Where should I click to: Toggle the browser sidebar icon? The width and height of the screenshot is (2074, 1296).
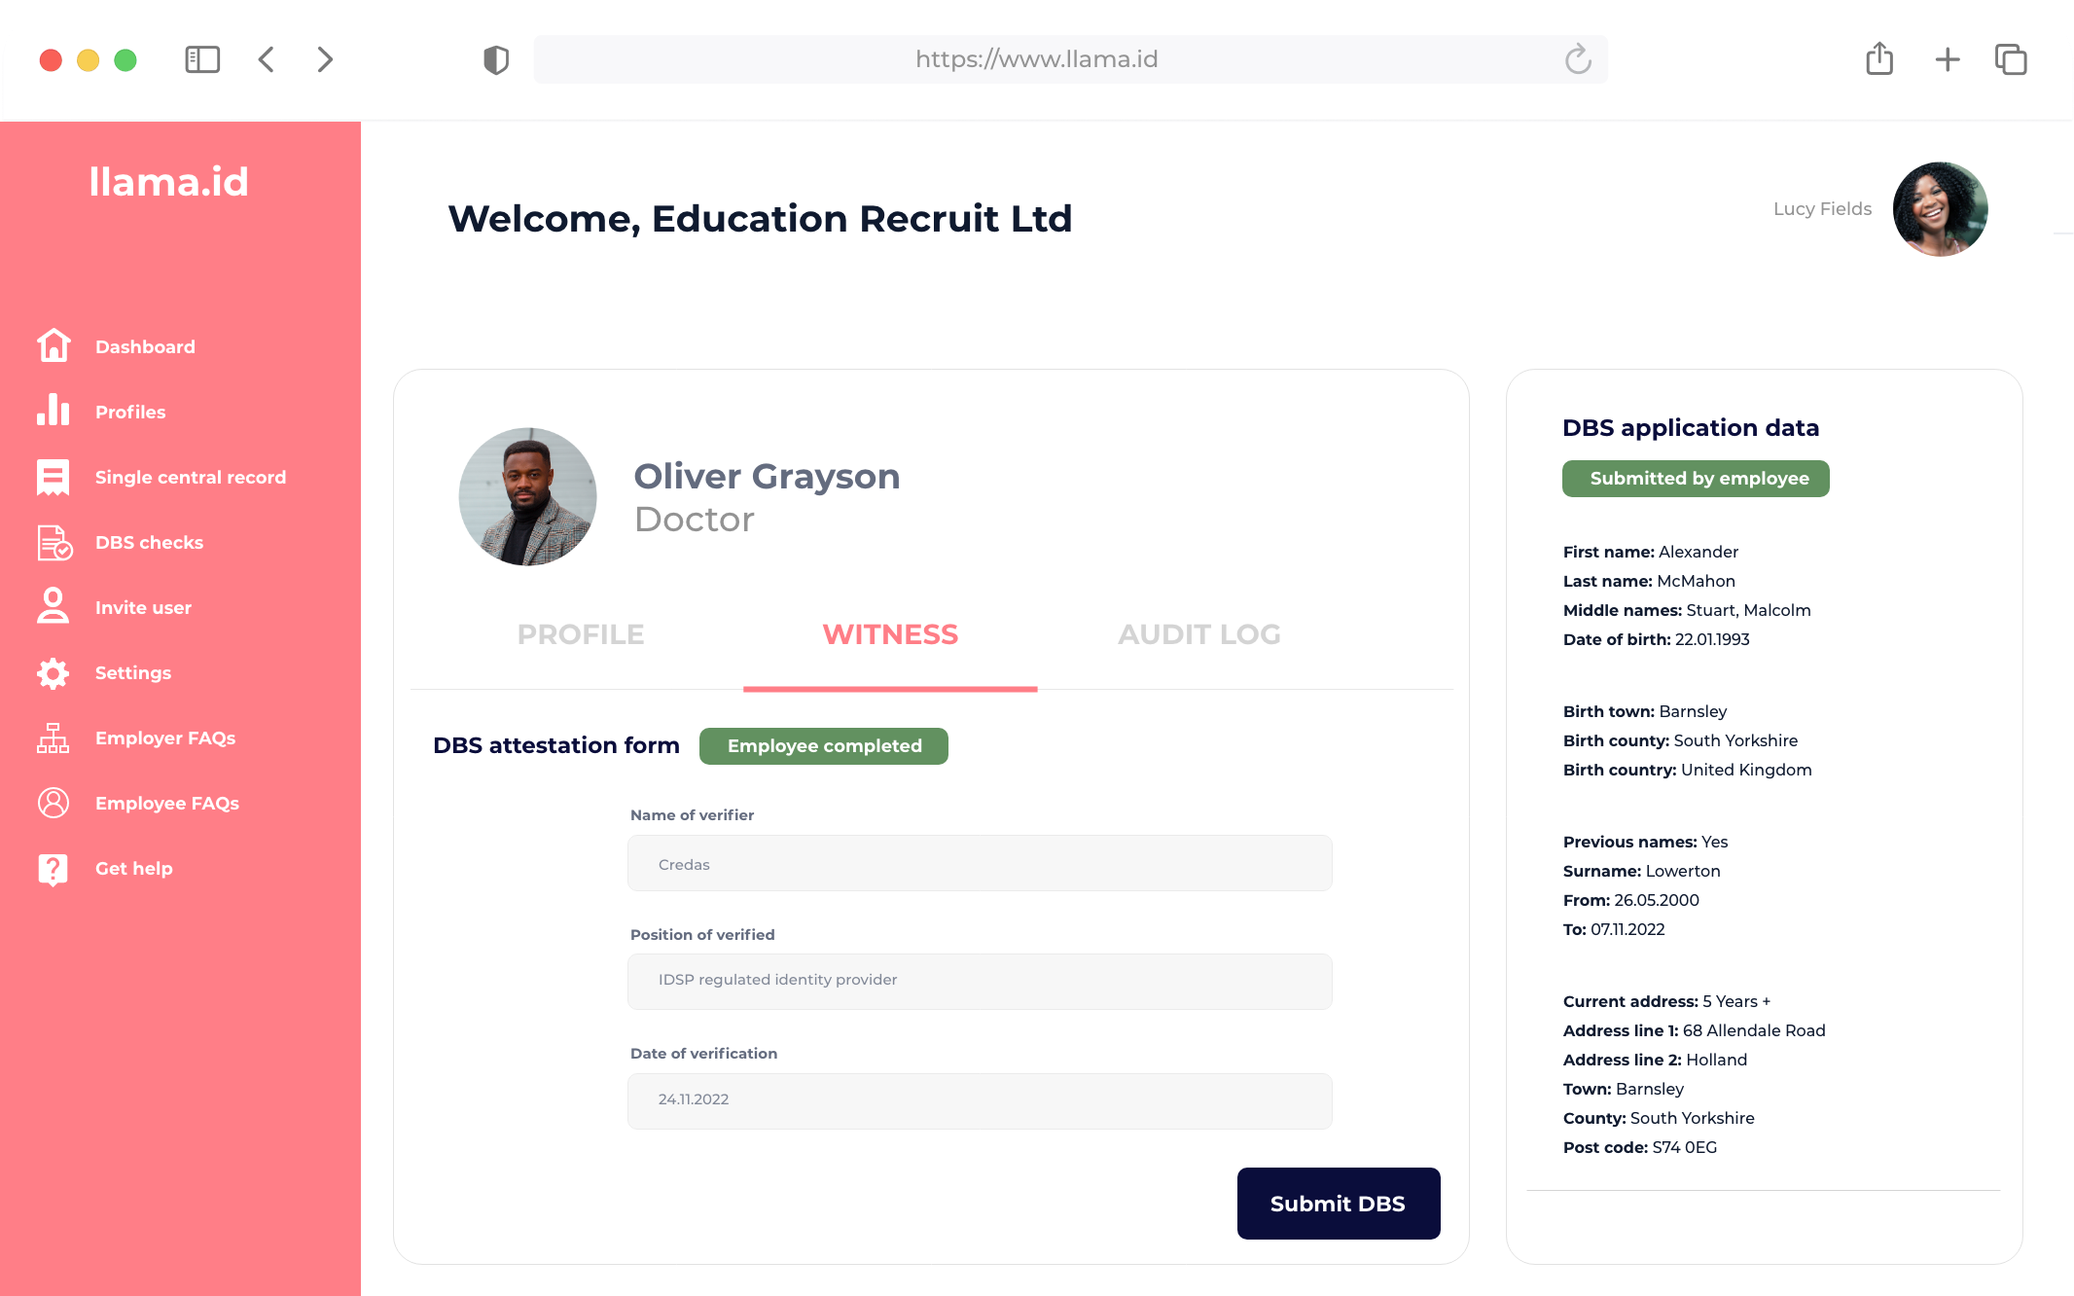pos(203,59)
